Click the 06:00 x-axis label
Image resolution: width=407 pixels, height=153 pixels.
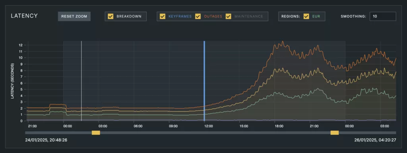pos(138,126)
